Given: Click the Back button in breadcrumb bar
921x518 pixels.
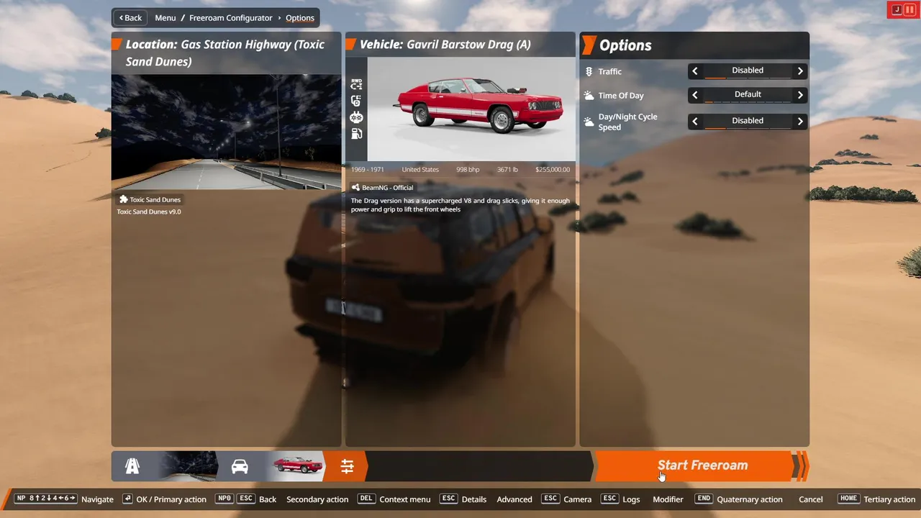Looking at the screenshot, I should click(131, 18).
